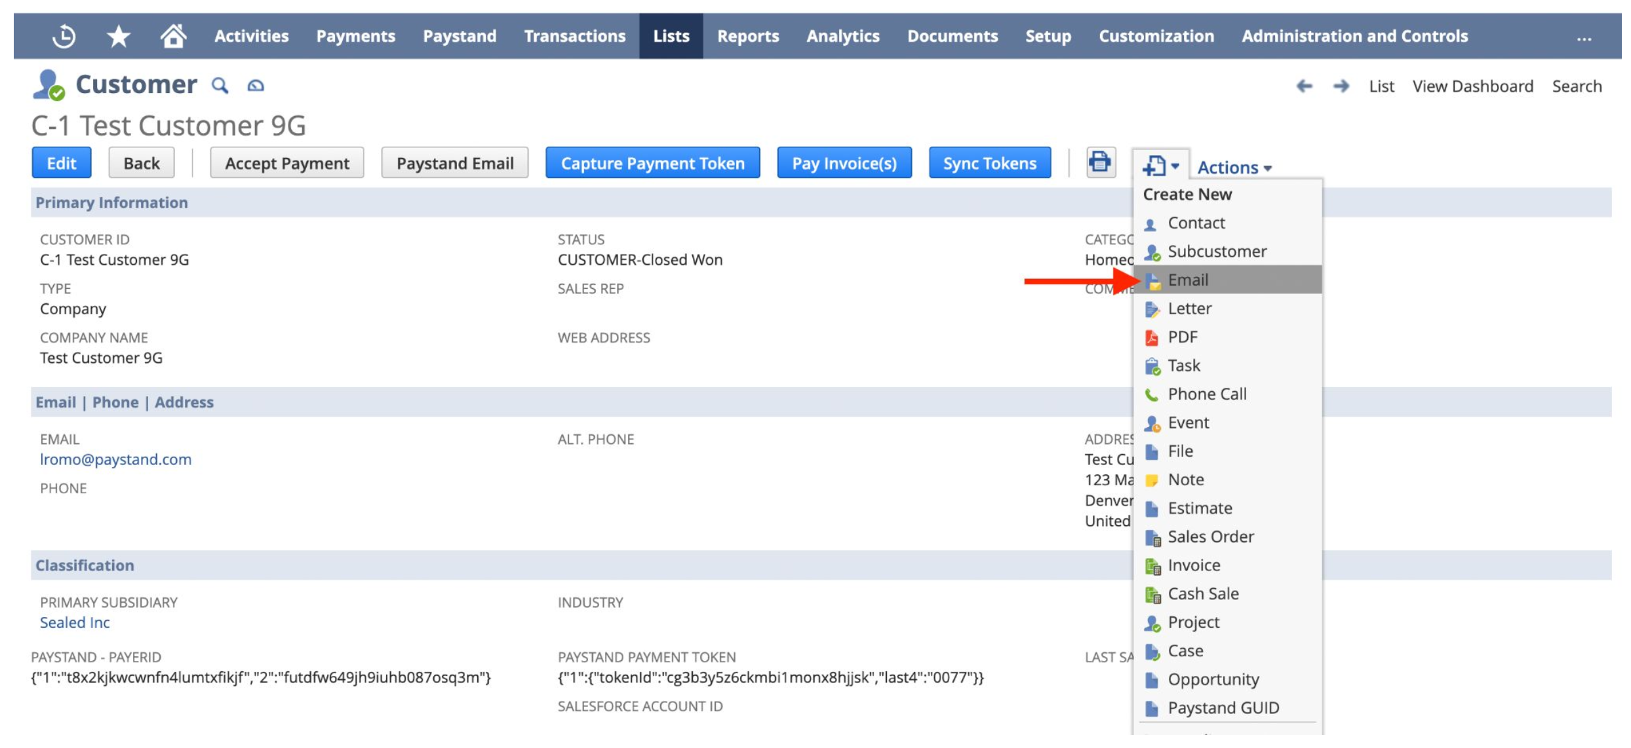Collapse the Primary Information section header
The height and width of the screenshot is (748, 1631).
(x=111, y=202)
